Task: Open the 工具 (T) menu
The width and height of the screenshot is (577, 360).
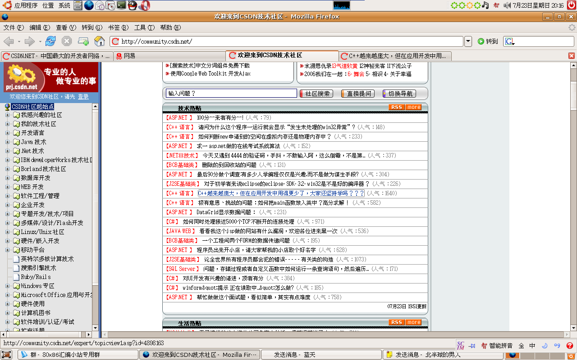Action: click(x=144, y=27)
